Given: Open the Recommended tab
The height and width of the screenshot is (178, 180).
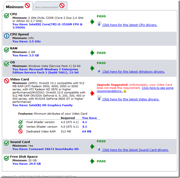Looking at the screenshot, I should [50, 6].
